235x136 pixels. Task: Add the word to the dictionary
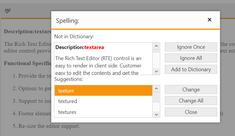[x=191, y=69]
